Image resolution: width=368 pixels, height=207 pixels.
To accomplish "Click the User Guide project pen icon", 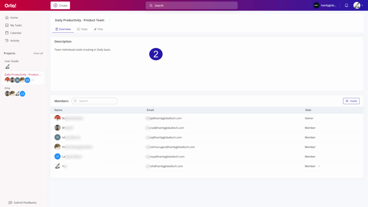I will [x=7, y=67].
